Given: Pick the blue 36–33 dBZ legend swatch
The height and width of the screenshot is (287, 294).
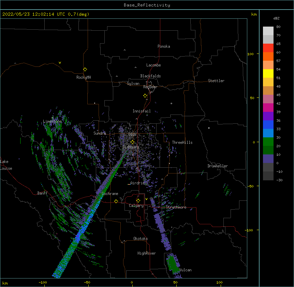Looking at the screenshot, I should [268, 124].
